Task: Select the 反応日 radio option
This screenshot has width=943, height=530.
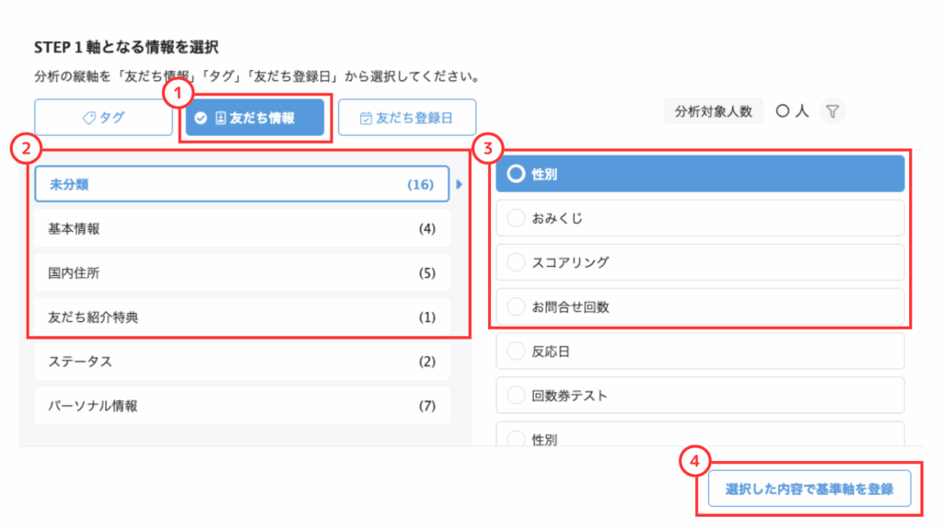Action: [516, 351]
